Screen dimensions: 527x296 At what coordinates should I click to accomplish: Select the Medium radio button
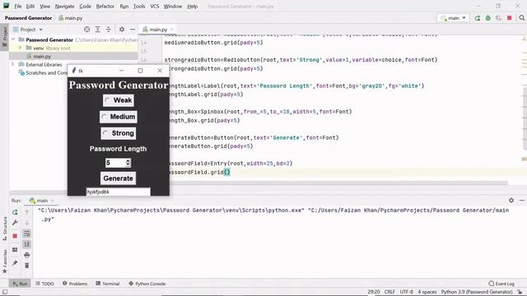tap(119, 117)
